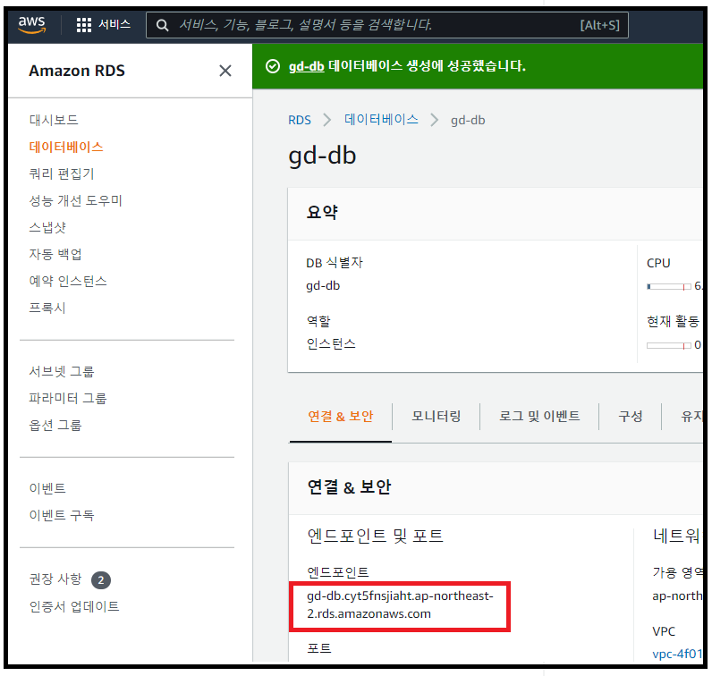Switch to the 로그 및 이벤트 tab
Viewport: 712px width, 676px height.
[539, 417]
